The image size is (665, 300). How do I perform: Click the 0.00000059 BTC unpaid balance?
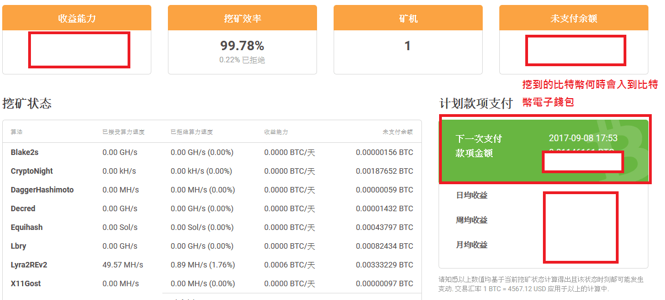pos(384,190)
